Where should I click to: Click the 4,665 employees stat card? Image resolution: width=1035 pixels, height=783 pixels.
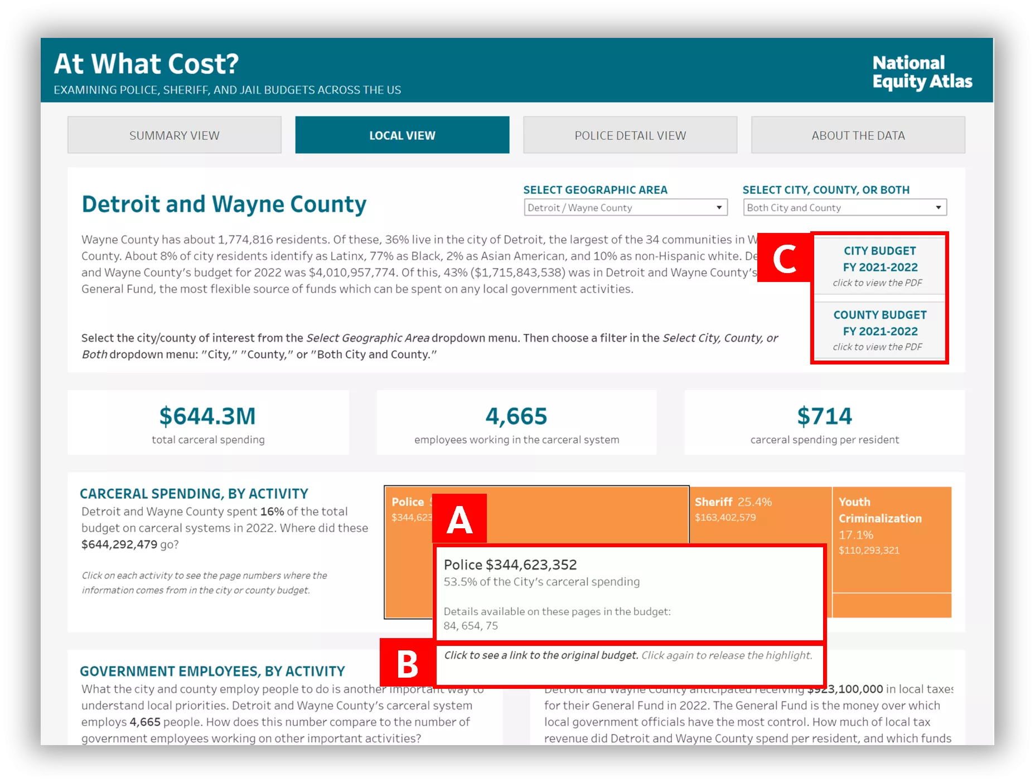(x=516, y=423)
